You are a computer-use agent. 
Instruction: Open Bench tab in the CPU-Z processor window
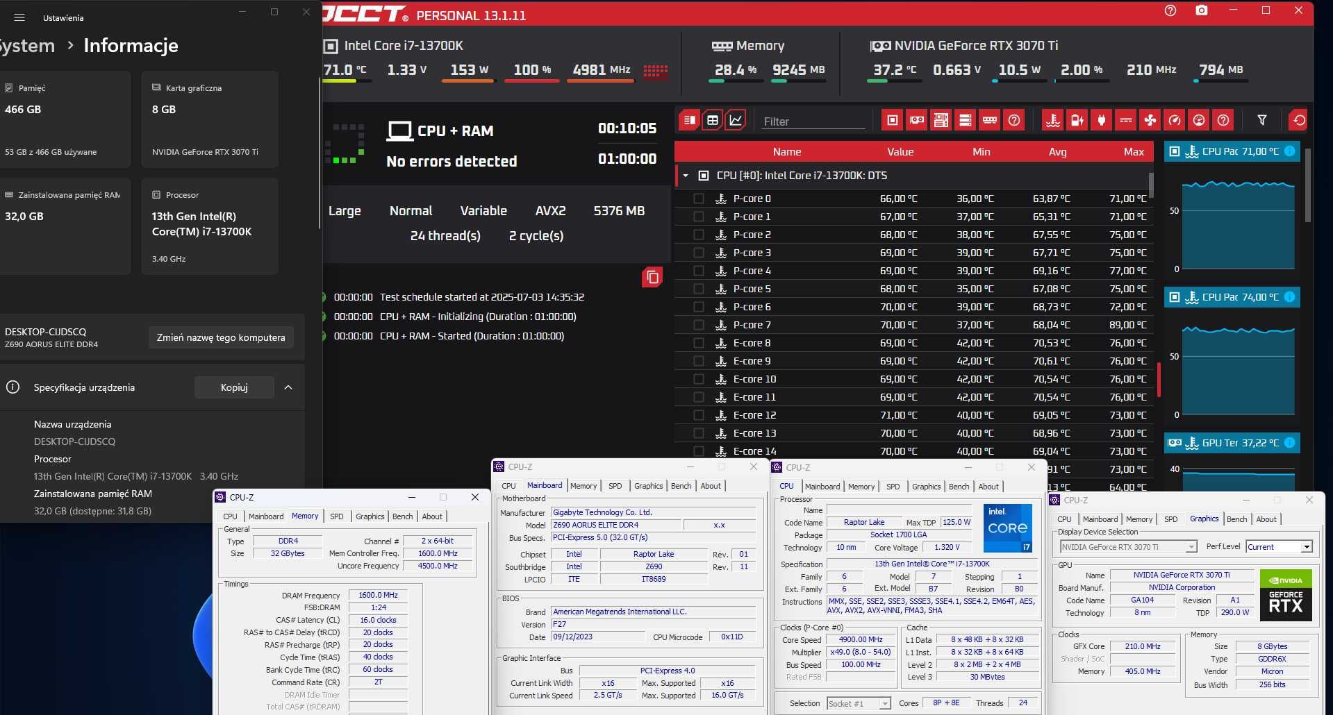(x=959, y=487)
